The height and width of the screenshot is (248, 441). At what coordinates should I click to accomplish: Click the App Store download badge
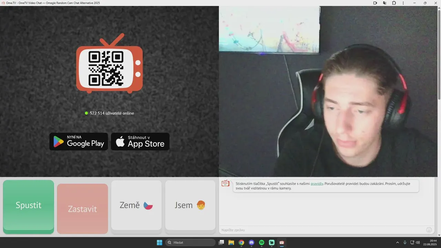coord(140,142)
